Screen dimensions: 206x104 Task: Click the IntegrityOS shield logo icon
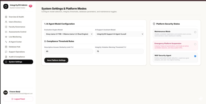tap(6, 6)
